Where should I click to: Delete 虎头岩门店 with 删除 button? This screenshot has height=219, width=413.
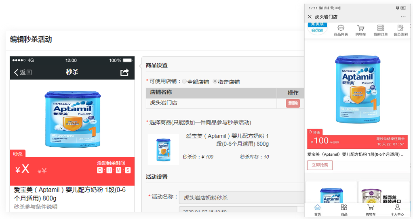(293, 103)
